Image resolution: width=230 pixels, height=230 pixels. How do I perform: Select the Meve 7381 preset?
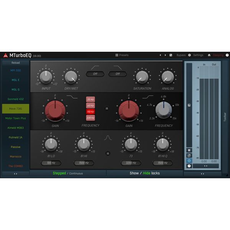[16, 109]
